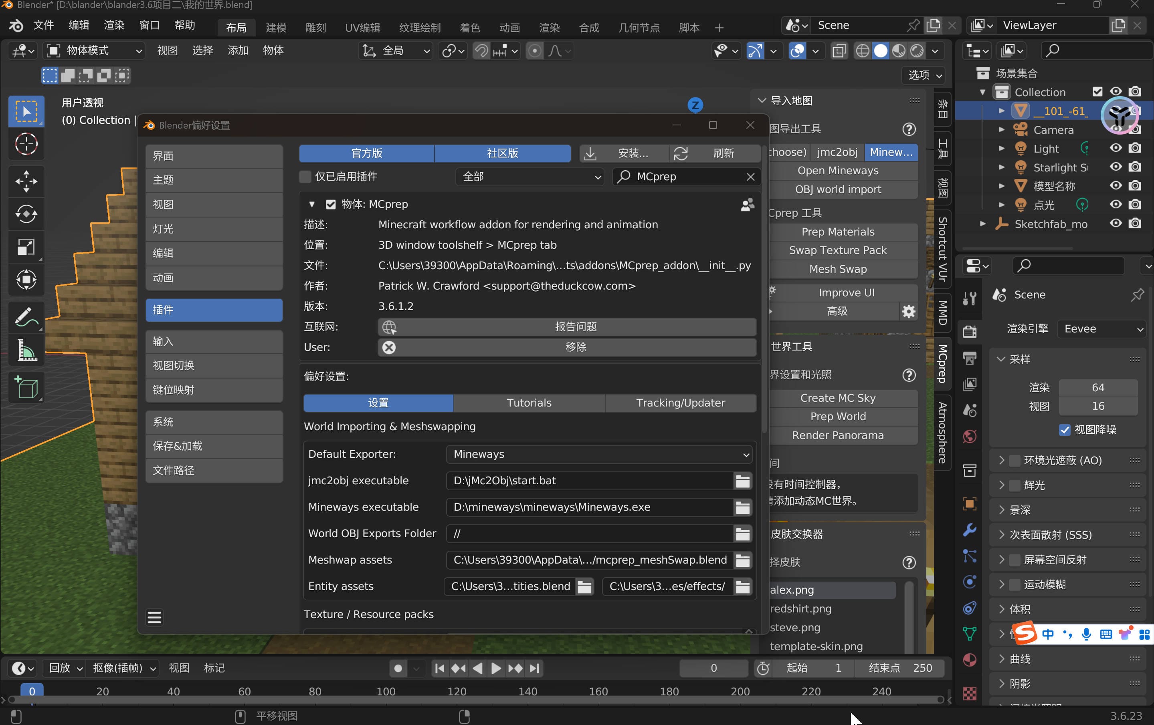Image resolution: width=1154 pixels, height=725 pixels.
Task: Open folder browser for Mineways executable
Action: [x=742, y=507]
